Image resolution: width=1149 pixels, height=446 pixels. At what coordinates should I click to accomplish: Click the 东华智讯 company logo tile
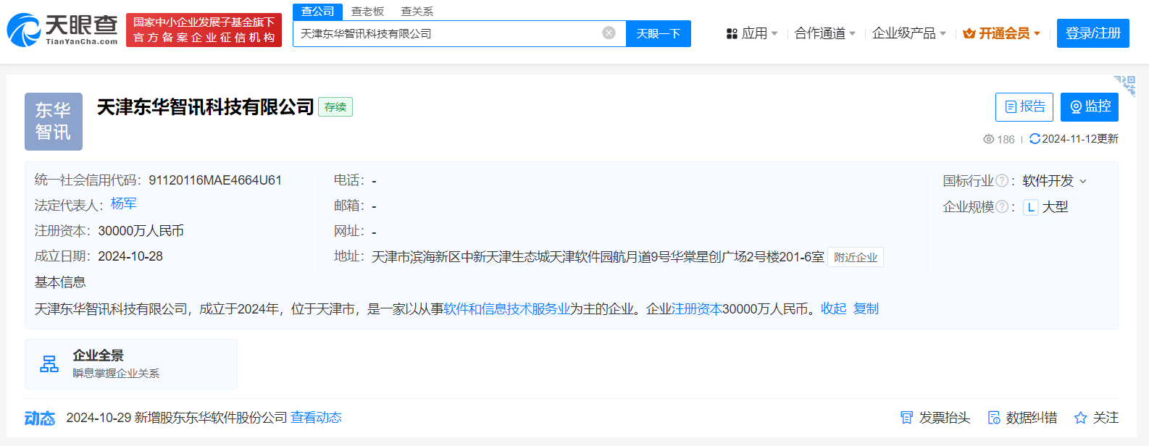point(54,122)
